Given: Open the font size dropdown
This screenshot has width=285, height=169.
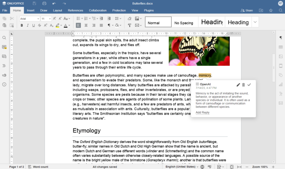Looking at the screenshot, I should (46, 18).
